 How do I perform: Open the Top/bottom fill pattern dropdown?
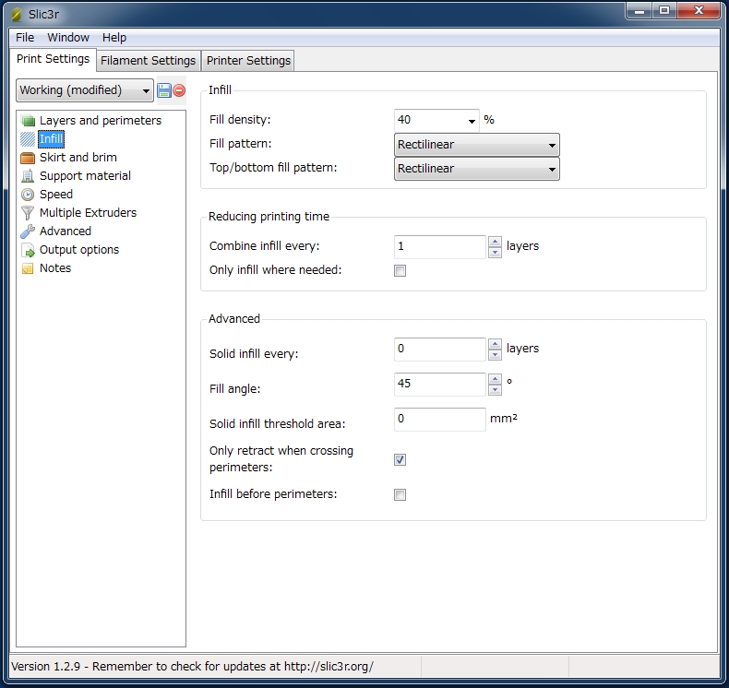476,169
